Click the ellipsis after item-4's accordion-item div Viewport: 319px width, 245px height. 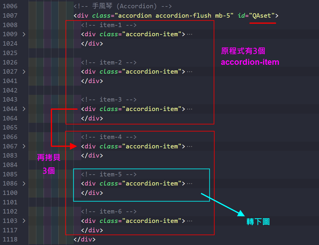point(189,146)
